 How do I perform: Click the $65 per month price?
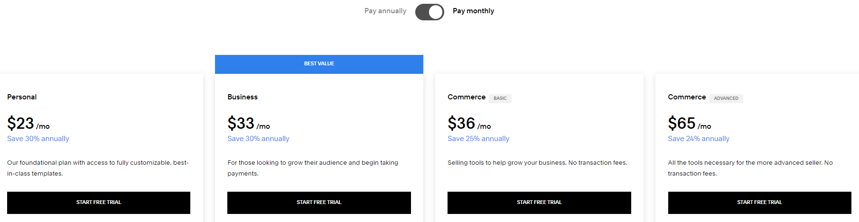pos(689,124)
